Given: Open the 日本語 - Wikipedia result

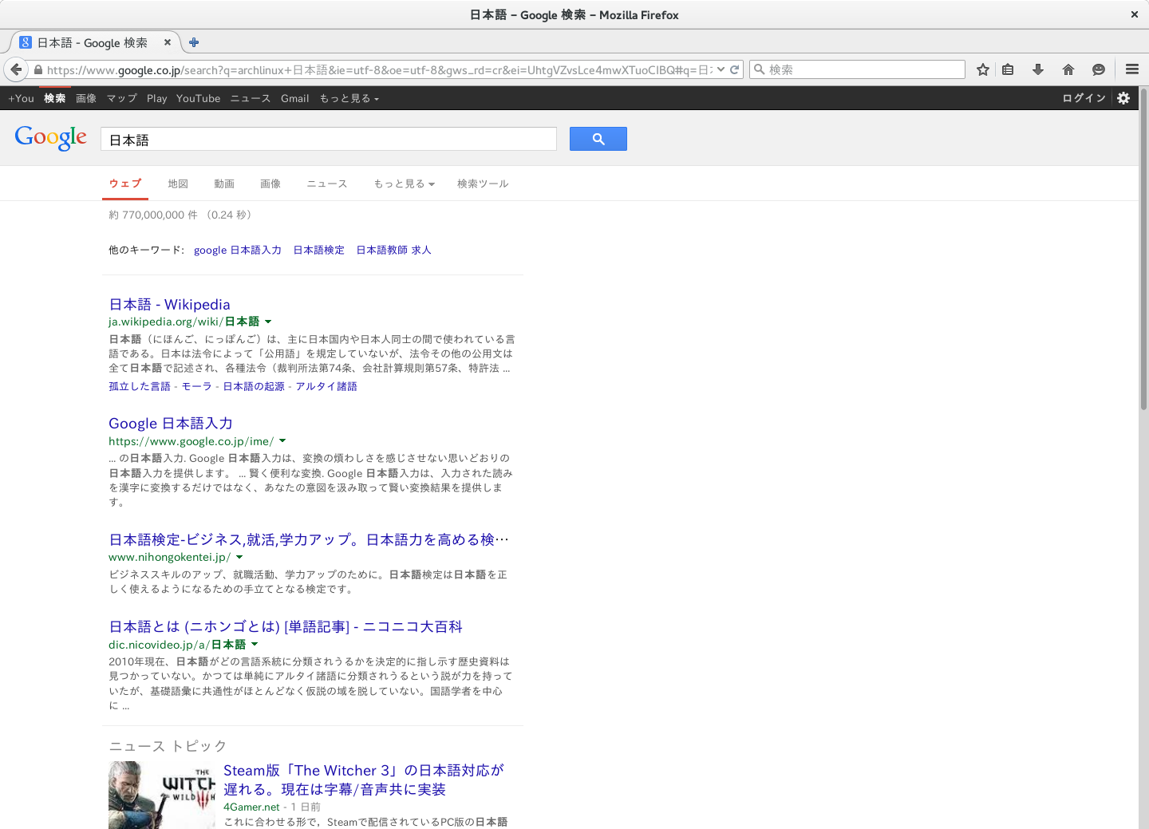Looking at the screenshot, I should tap(170, 304).
